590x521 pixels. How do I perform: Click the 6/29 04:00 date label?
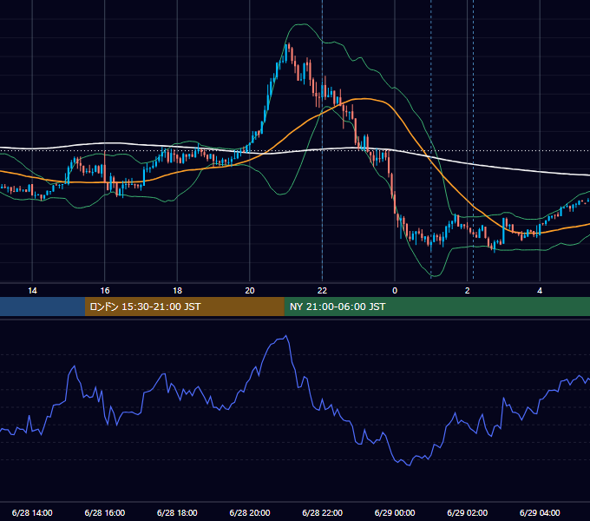[540, 512]
